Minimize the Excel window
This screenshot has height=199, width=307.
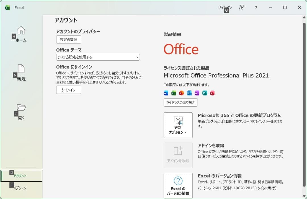click(x=270, y=7)
